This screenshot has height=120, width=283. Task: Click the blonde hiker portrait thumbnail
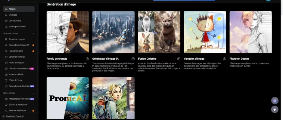(x=113, y=98)
